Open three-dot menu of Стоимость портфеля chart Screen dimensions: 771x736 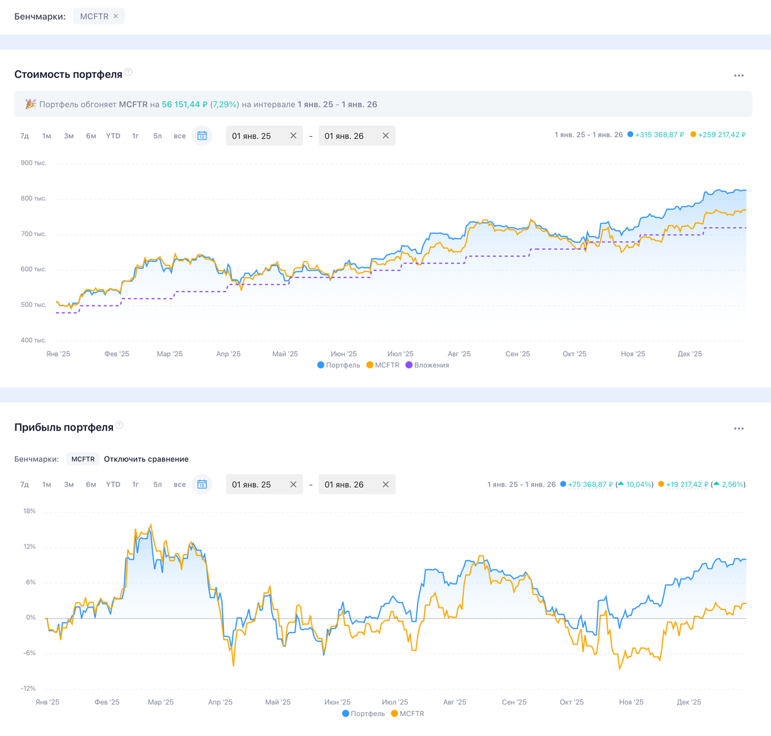pyautogui.click(x=738, y=76)
